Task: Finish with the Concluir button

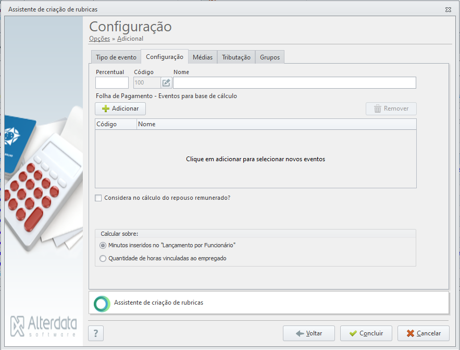Action: point(366,333)
